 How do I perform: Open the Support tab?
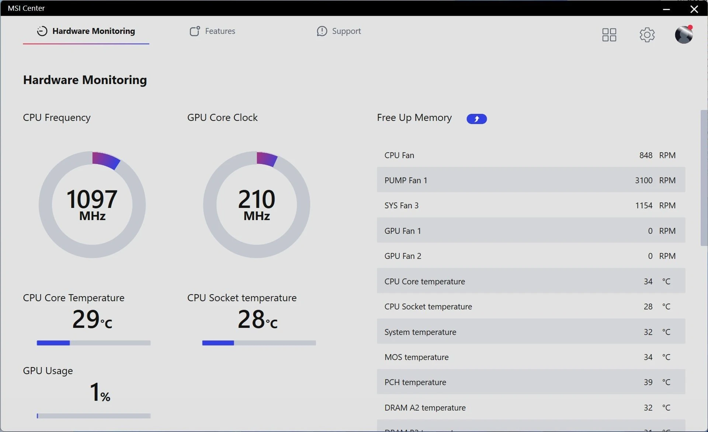339,31
